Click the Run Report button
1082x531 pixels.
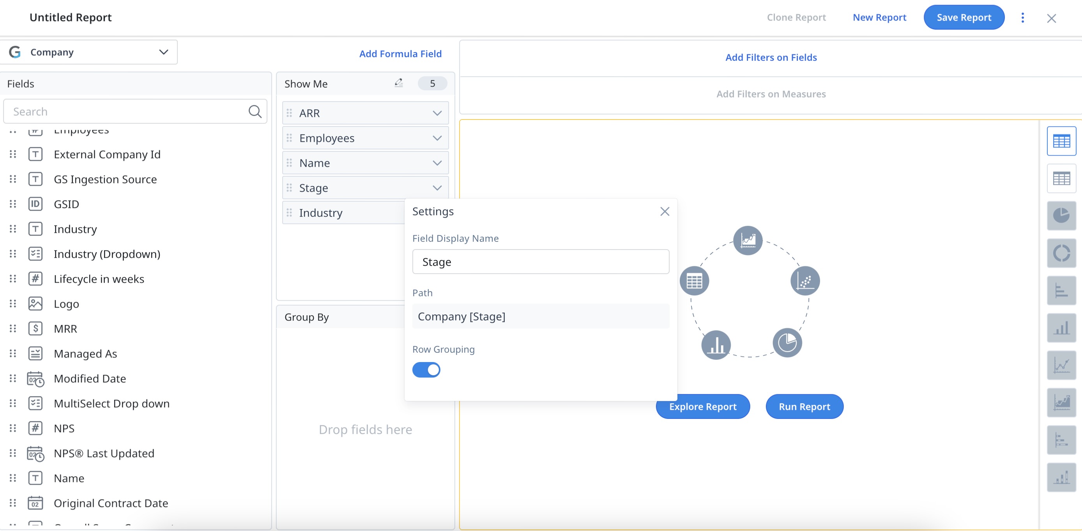tap(804, 406)
